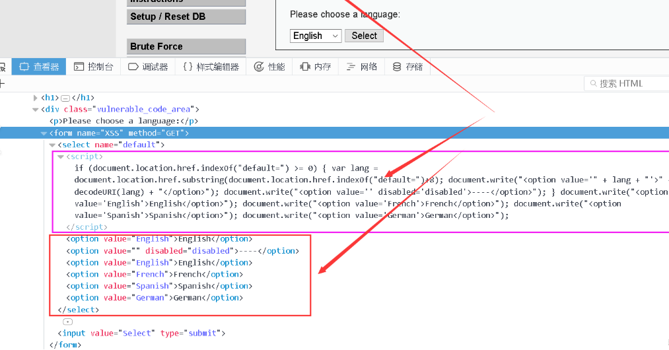Expand the h1 element node
The image size is (669, 350).
pos(36,98)
